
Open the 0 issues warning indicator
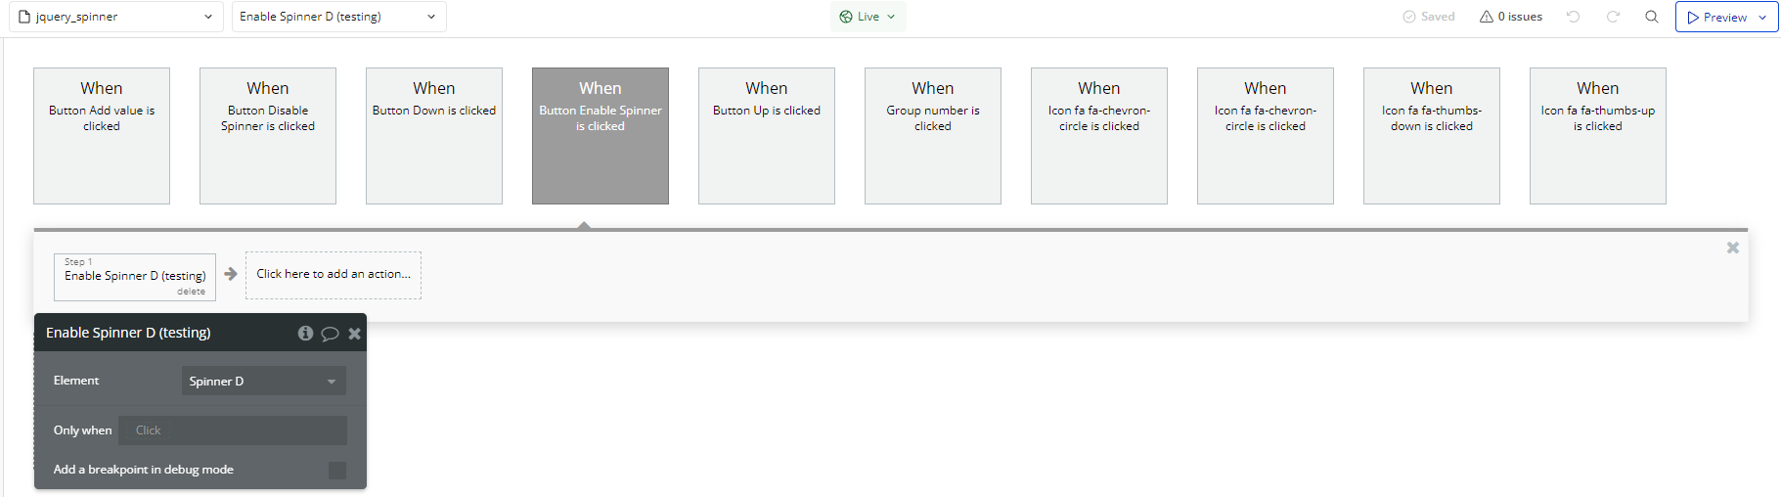pos(1511,17)
